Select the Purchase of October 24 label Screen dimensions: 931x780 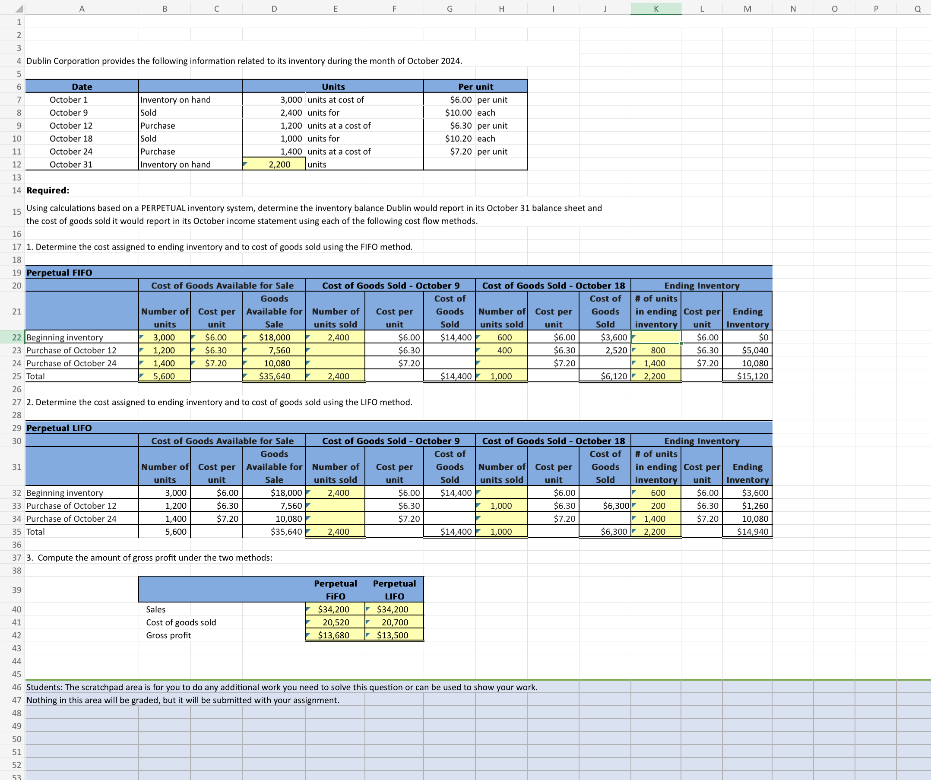[x=71, y=363]
